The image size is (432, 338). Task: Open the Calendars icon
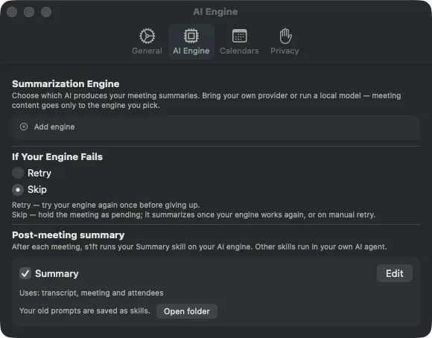239,36
